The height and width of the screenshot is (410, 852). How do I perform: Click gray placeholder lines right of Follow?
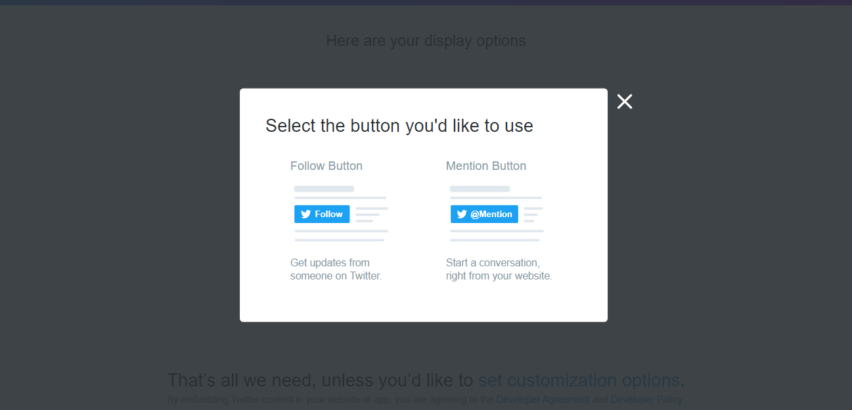point(372,215)
